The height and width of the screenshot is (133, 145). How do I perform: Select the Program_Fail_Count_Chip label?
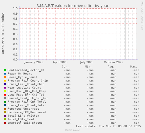tap(28, 81)
